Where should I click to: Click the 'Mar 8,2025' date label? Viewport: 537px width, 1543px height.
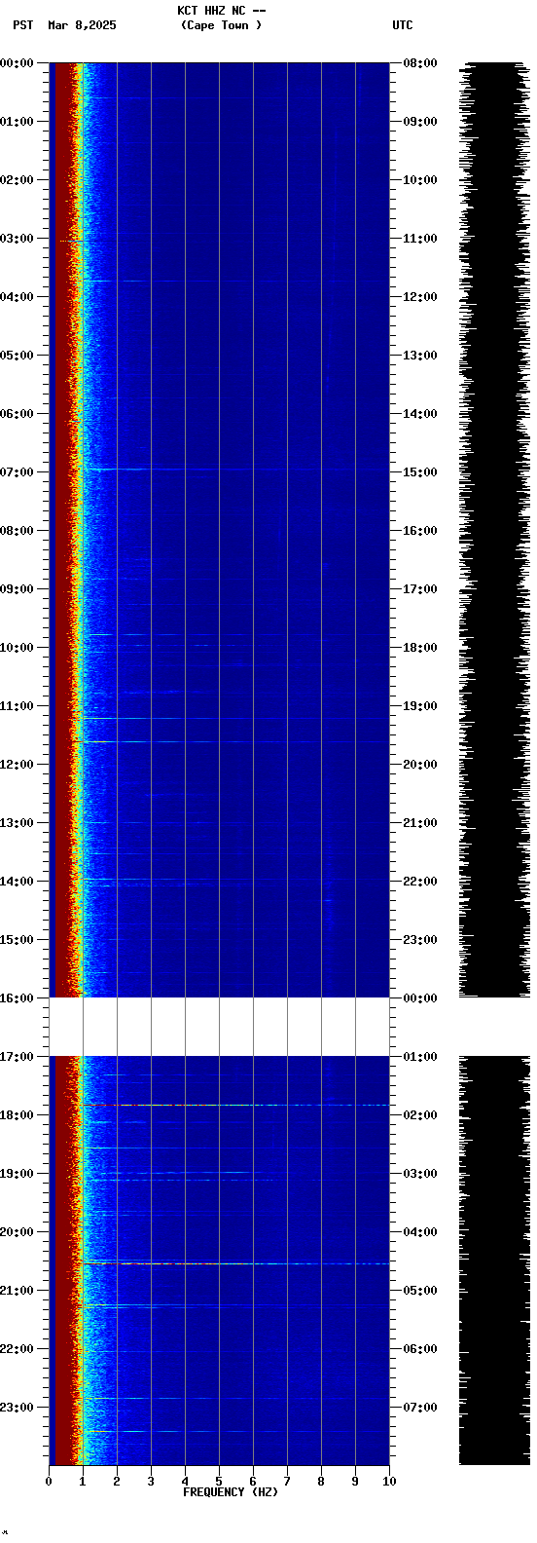coord(82,25)
